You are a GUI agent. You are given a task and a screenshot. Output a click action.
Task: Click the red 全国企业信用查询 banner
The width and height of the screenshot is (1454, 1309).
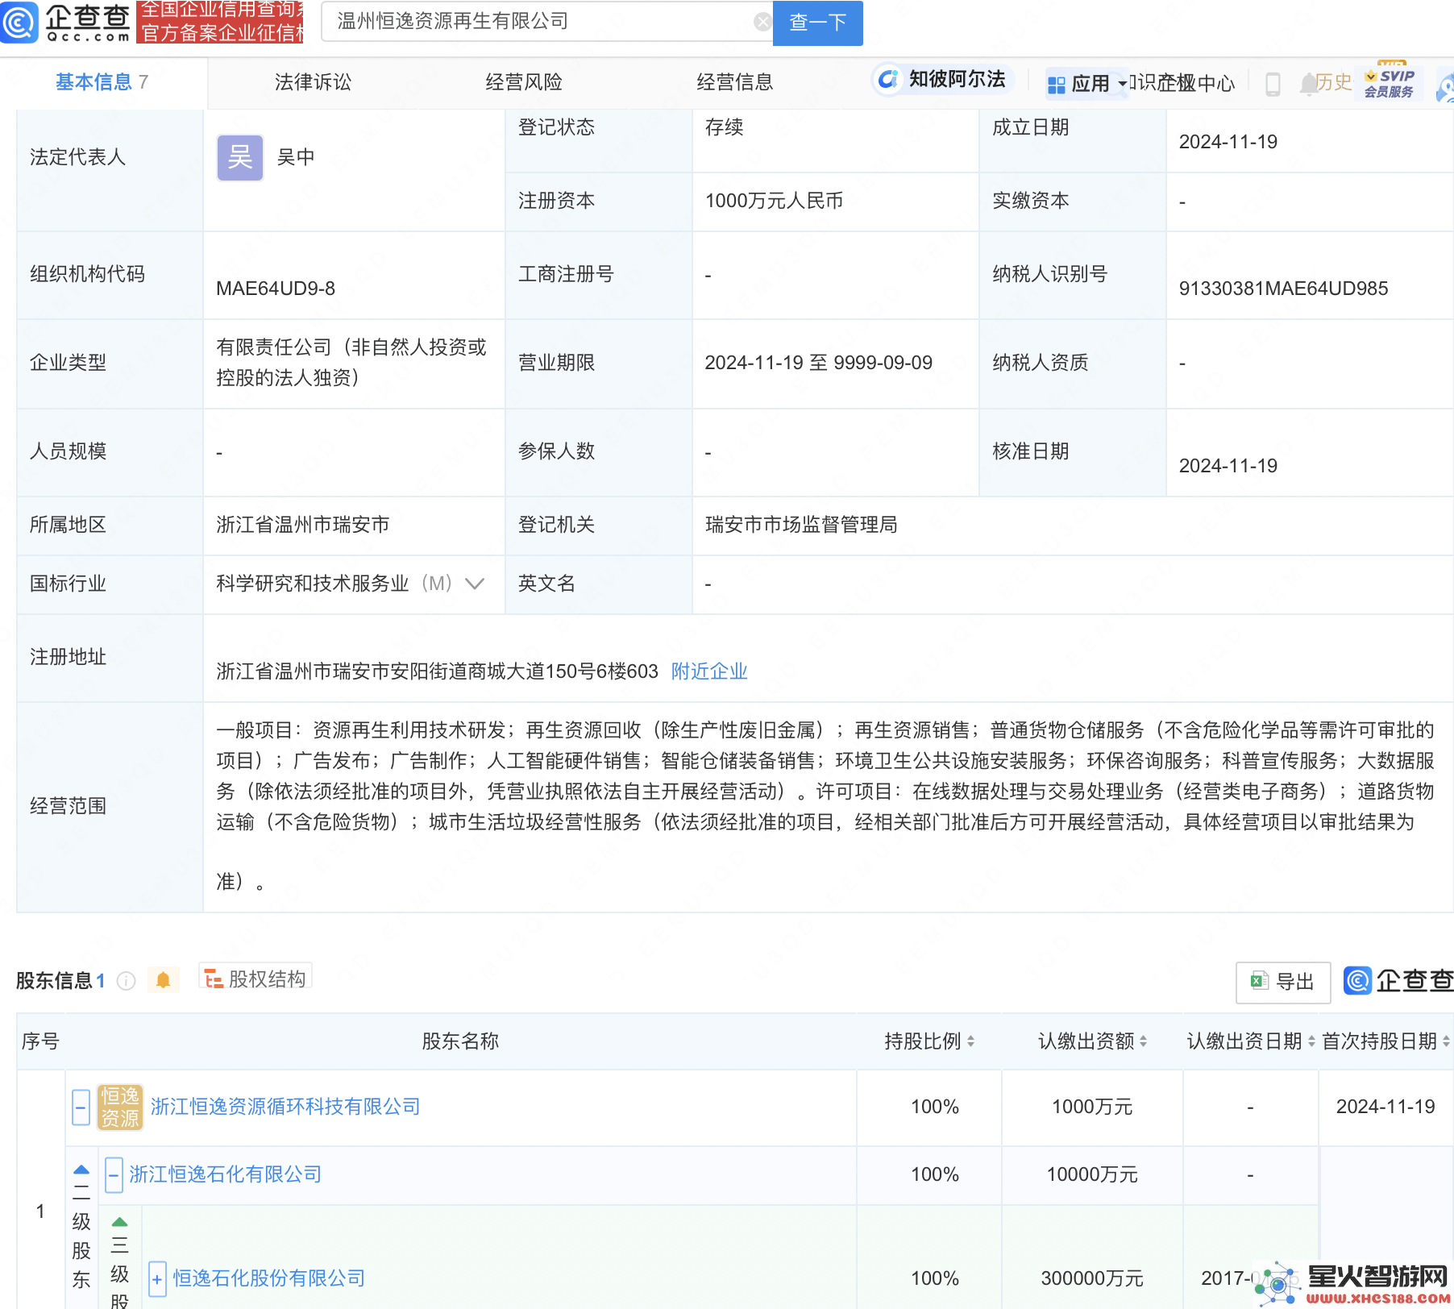(x=220, y=22)
